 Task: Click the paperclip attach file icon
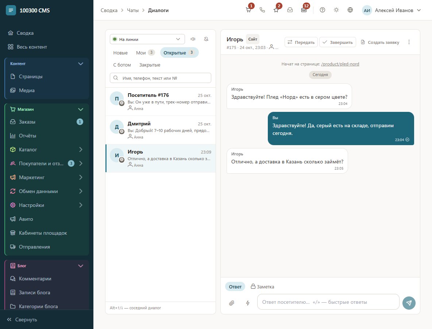tap(232, 303)
